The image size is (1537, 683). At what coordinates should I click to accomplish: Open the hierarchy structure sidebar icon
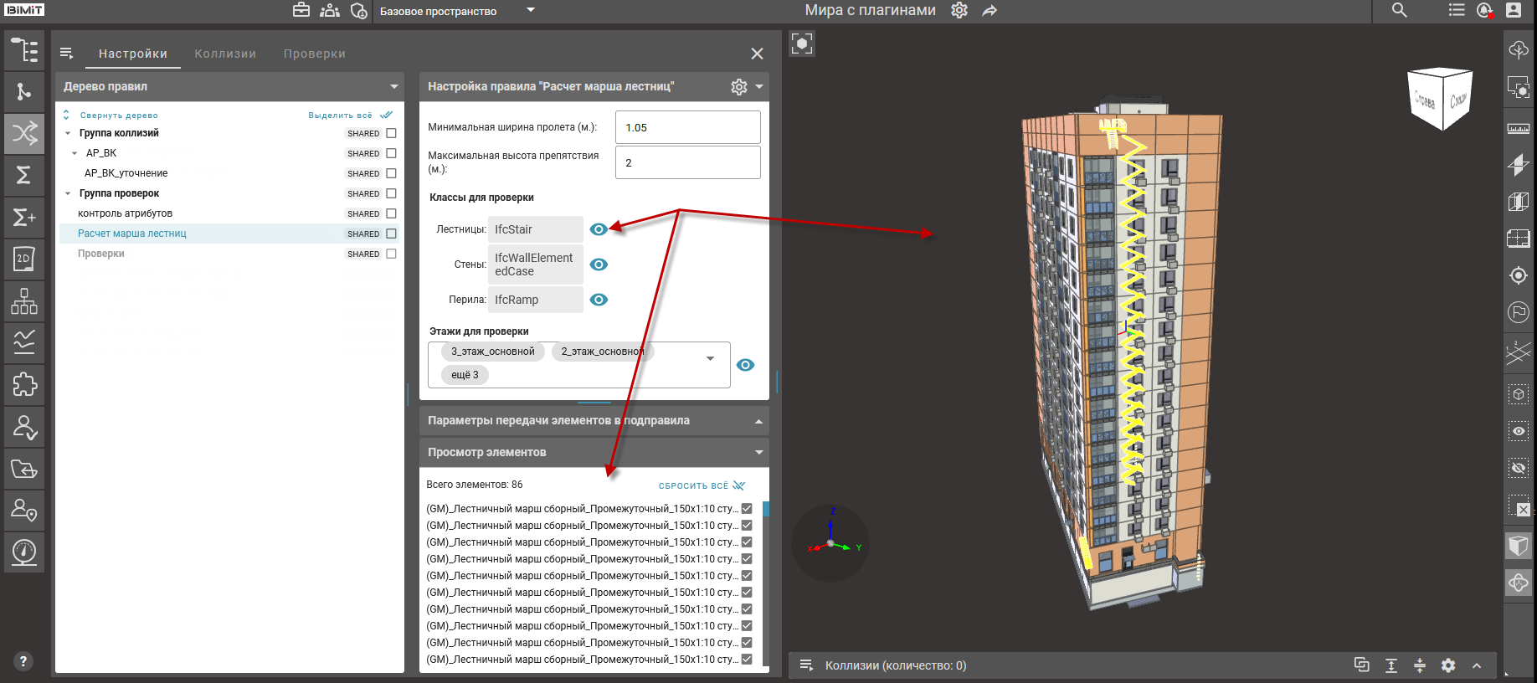pyautogui.click(x=24, y=301)
